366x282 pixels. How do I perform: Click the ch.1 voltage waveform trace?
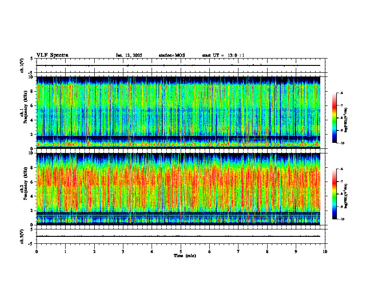(x=178, y=65)
